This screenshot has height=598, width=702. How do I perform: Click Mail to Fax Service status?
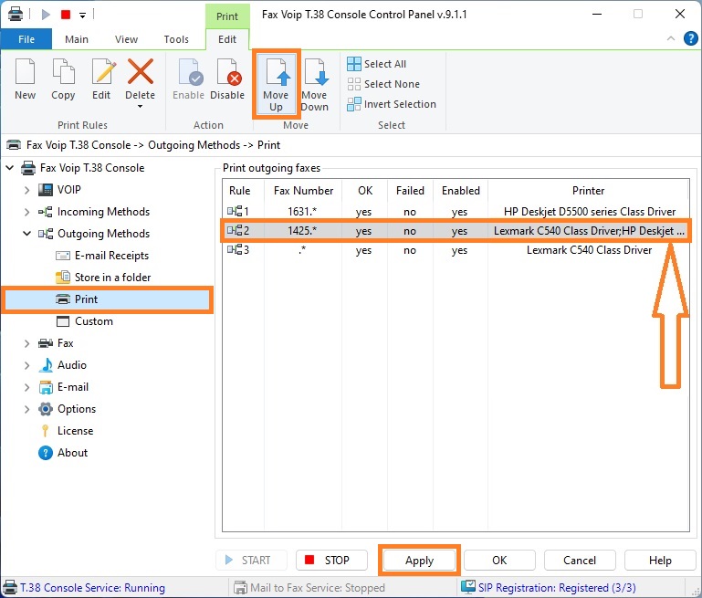309,588
